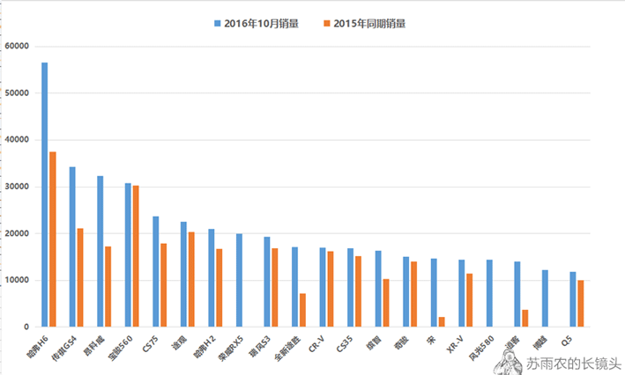Select the 宝骏560 category label
The width and height of the screenshot is (625, 375).
pos(120,349)
